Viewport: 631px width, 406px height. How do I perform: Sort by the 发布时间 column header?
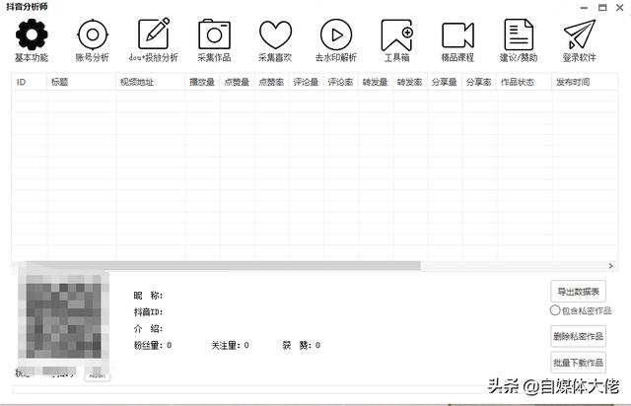[x=585, y=82]
